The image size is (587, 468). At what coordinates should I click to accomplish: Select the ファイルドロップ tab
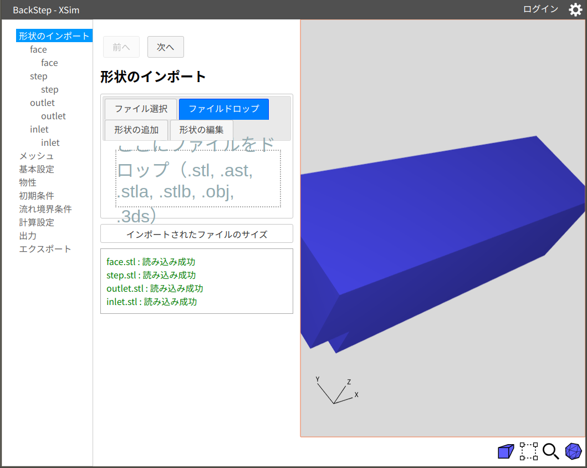223,109
